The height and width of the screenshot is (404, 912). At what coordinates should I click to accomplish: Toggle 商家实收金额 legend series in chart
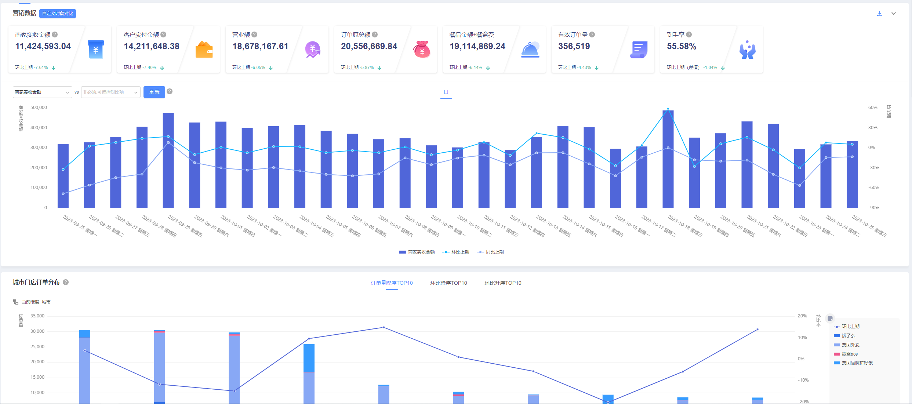417,252
